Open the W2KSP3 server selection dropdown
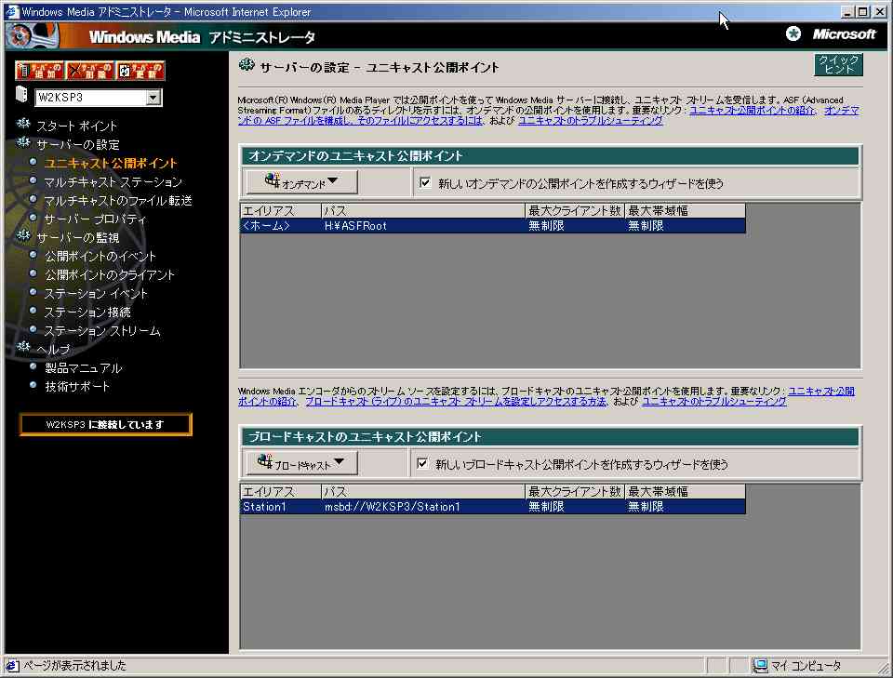Screen dimensions: 893x678 pyautogui.click(x=153, y=98)
